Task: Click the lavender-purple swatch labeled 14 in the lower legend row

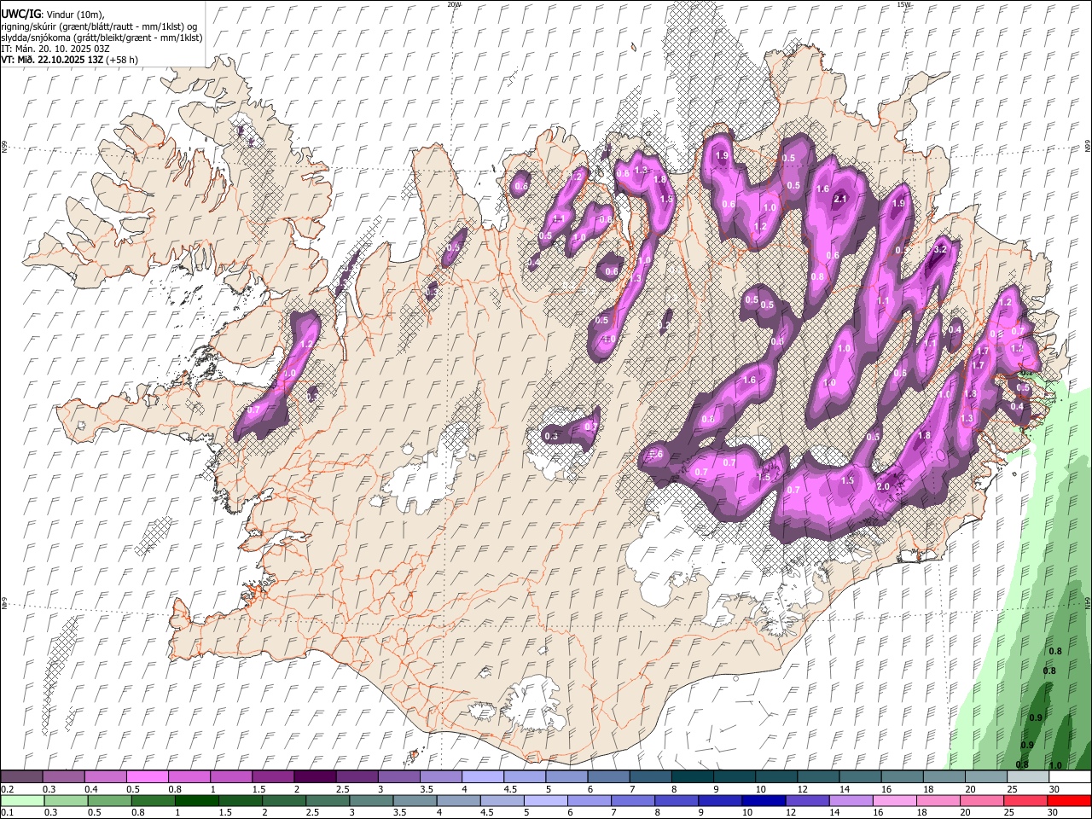Action: coord(851,800)
